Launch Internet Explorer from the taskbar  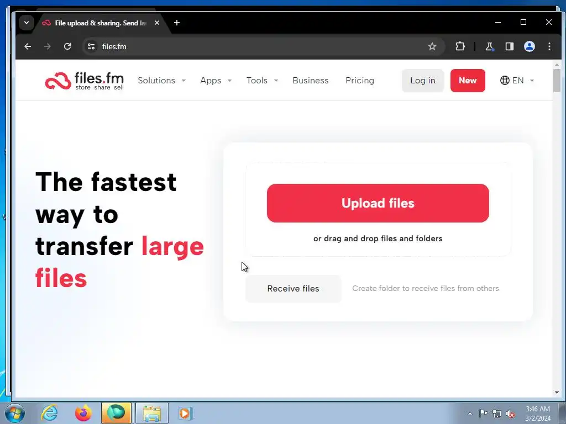49,413
